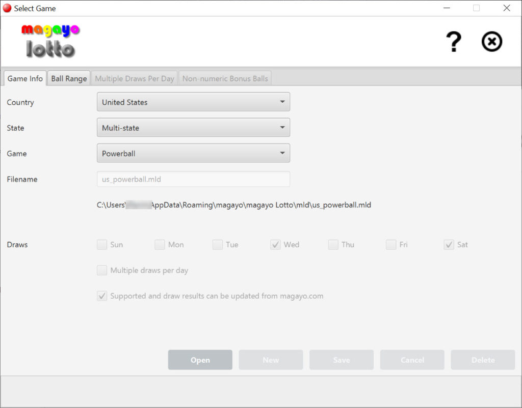
Task: Click the red ball title bar icon
Action: (7, 8)
